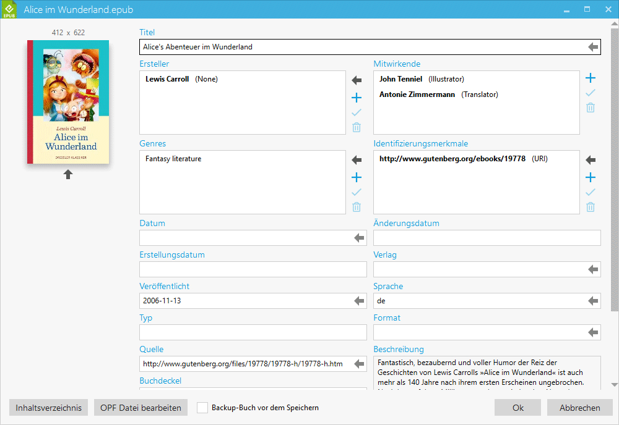Screen dimensions: 619x425
Task: Click the checkmark icon beside Identifizierungsmerkmale list
Action: pos(591,192)
